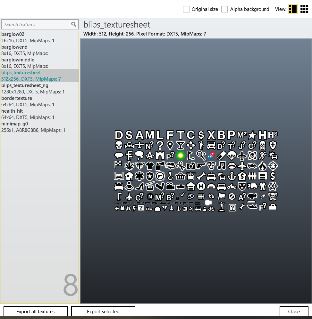
Task: Click the Export all textures button
Action: 36,311
